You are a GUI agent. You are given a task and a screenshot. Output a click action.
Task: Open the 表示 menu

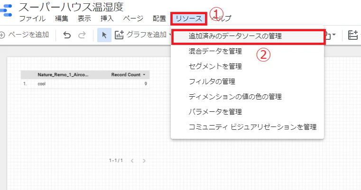[x=84, y=18]
